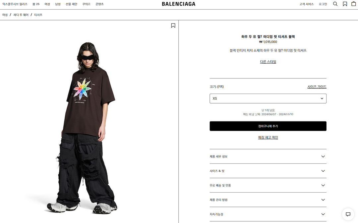
Task: Expand the 사이즈 & 핏 section
Action: (x=268, y=171)
